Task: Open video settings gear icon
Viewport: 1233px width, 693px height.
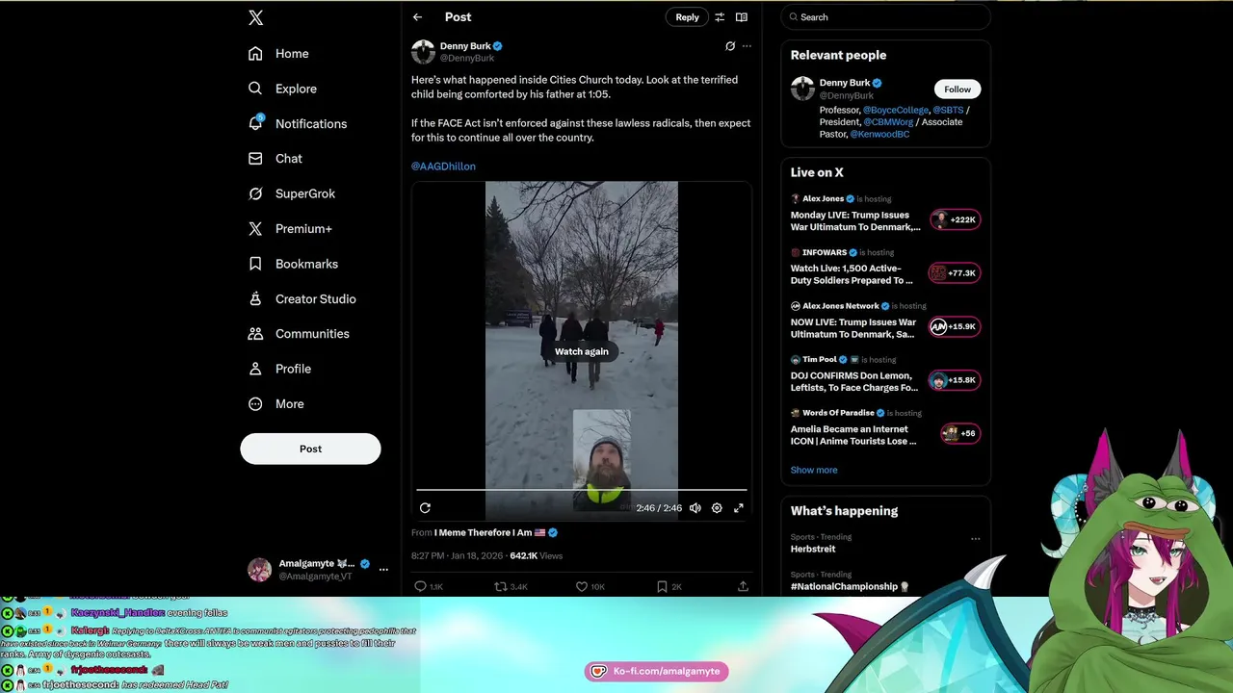Action: [717, 508]
